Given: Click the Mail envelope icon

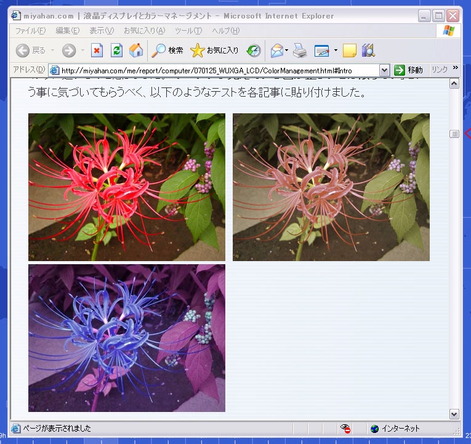Looking at the screenshot, I should [x=277, y=50].
